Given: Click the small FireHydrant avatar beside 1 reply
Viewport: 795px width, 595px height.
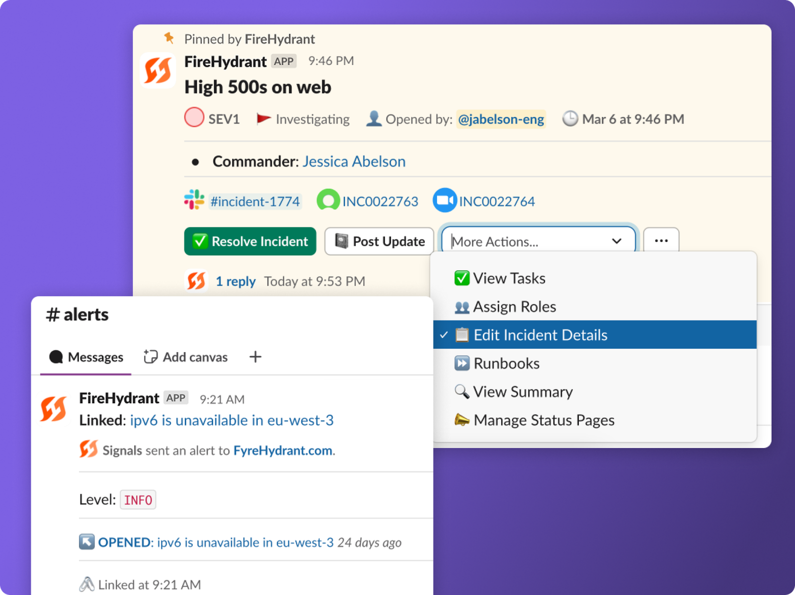Looking at the screenshot, I should (196, 281).
